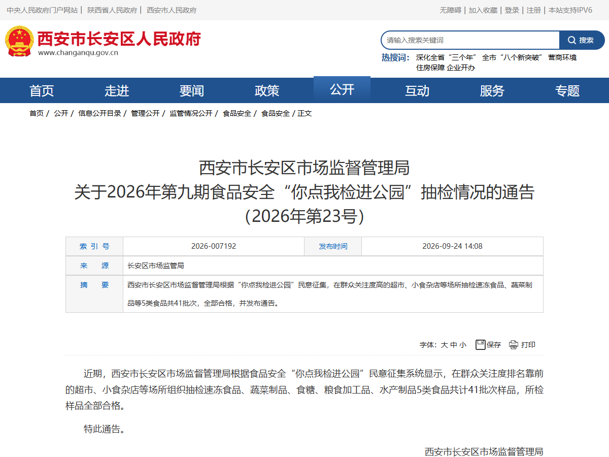Open the 政策 navigation tab
Viewport: 609px width, 457px height.
tap(267, 90)
